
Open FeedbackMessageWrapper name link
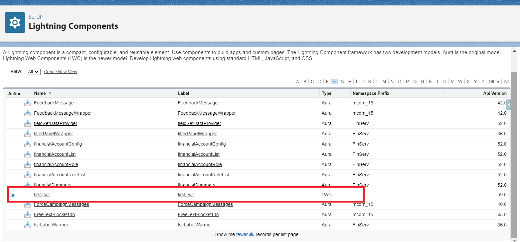pos(63,113)
